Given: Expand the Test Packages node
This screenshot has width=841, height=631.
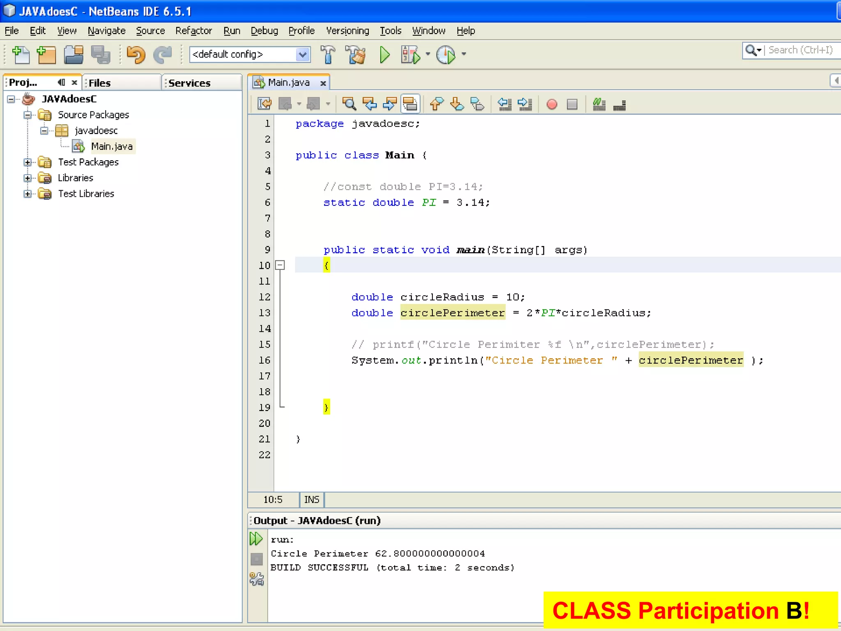Looking at the screenshot, I should pos(28,162).
